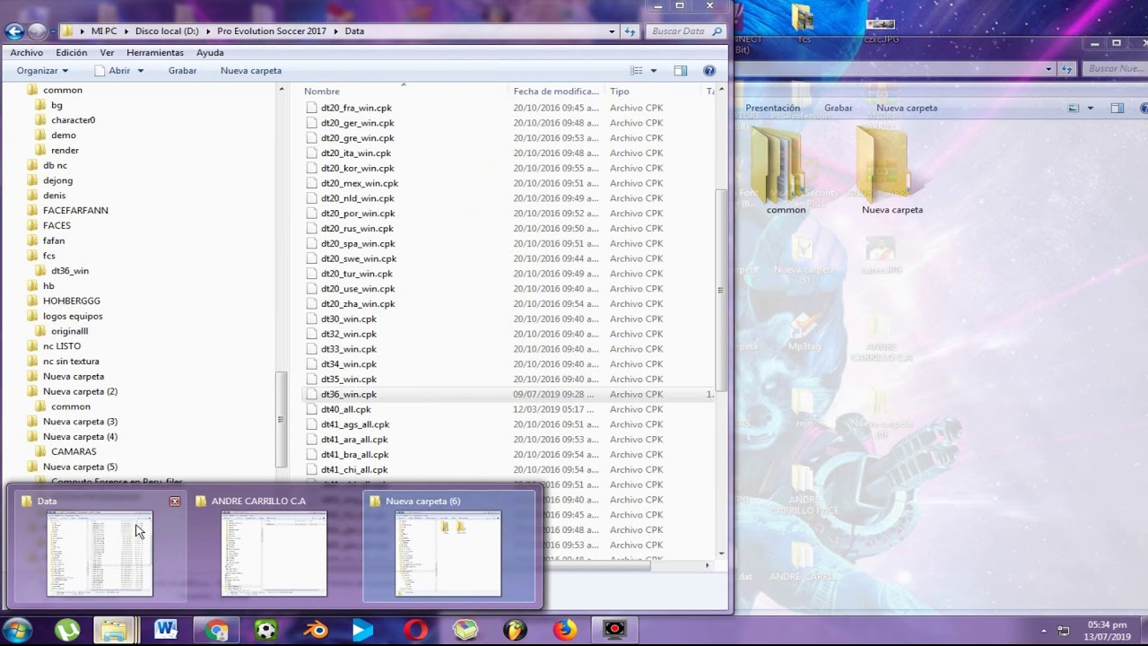Click the screen recorder taskbar icon

pos(614,630)
